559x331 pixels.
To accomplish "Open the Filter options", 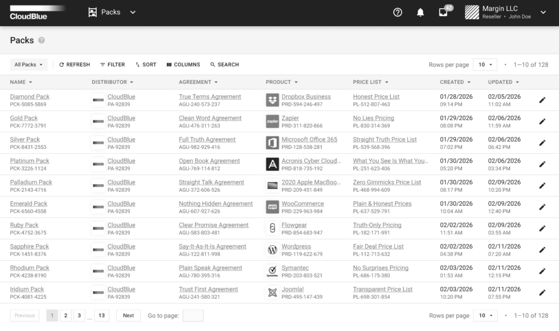I will [112, 64].
